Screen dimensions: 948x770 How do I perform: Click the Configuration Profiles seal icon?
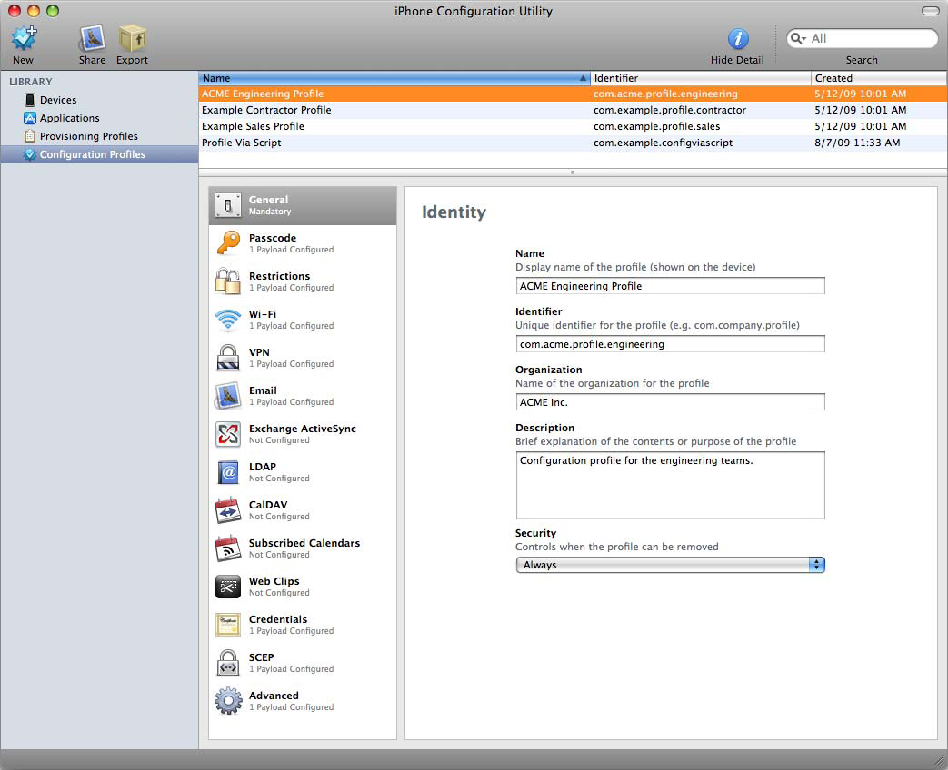coord(29,154)
